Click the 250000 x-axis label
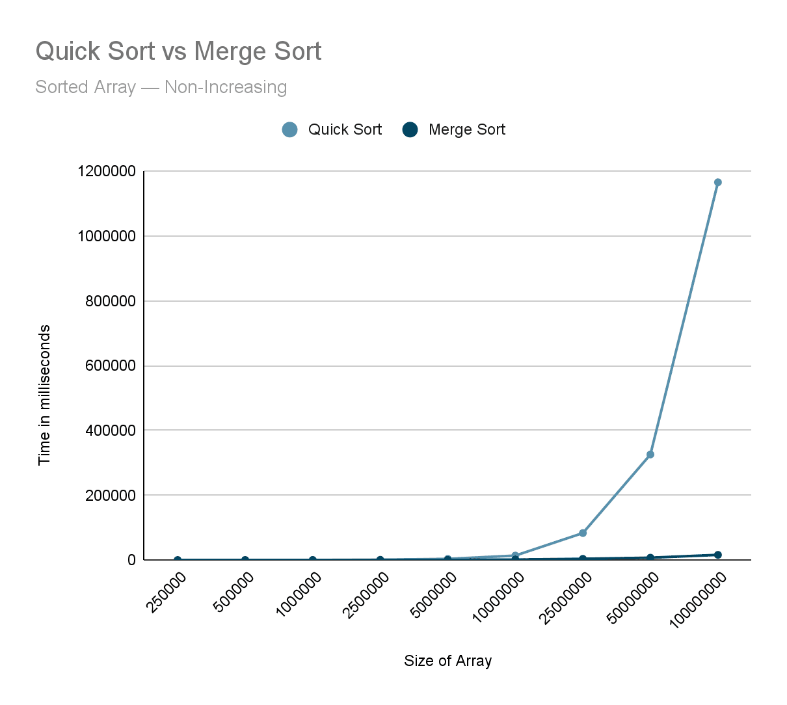This screenshot has width=787, height=705. point(167,592)
